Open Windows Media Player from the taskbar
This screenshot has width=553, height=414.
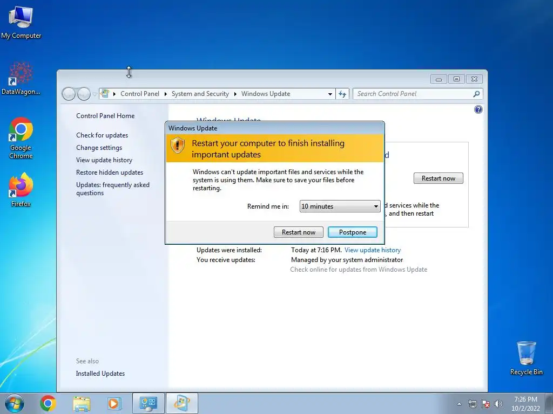click(114, 403)
